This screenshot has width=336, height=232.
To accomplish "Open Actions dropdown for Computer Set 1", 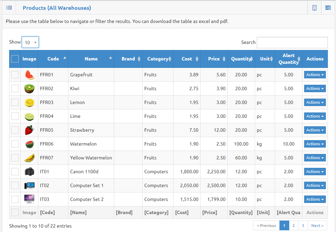I will 315,185.
